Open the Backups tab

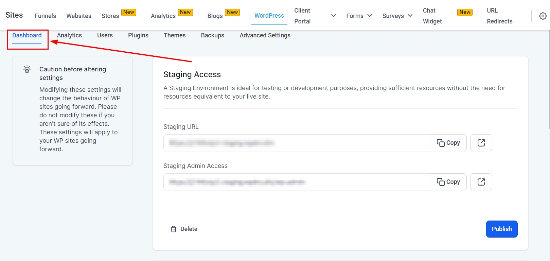point(212,35)
